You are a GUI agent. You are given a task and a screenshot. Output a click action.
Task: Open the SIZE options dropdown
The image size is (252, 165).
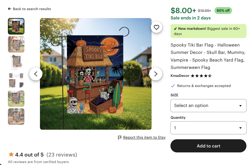(x=208, y=106)
